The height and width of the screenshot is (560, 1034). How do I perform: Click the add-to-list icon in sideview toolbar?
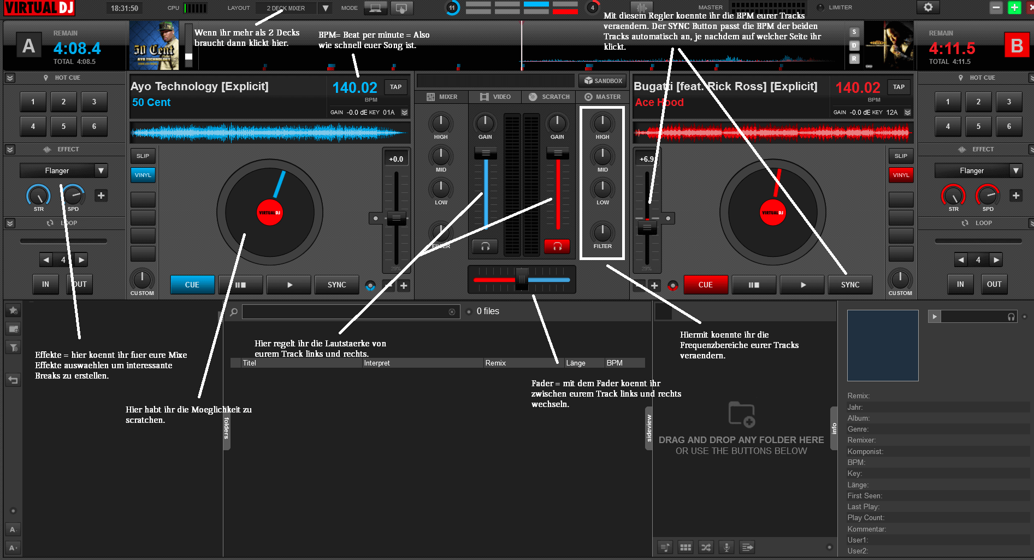pyautogui.click(x=747, y=547)
